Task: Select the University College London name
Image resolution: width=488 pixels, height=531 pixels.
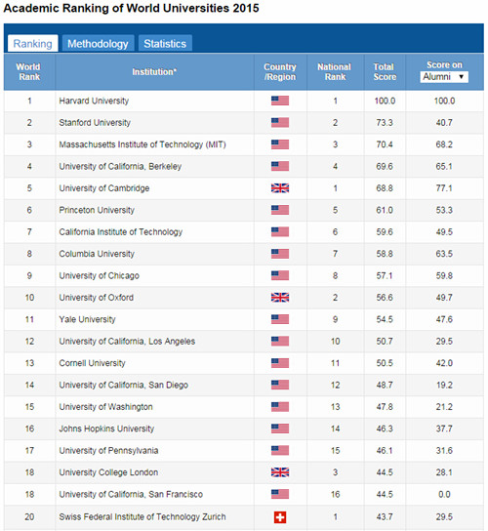Action: [108, 472]
